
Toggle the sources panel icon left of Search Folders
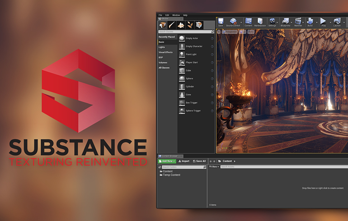(160, 167)
